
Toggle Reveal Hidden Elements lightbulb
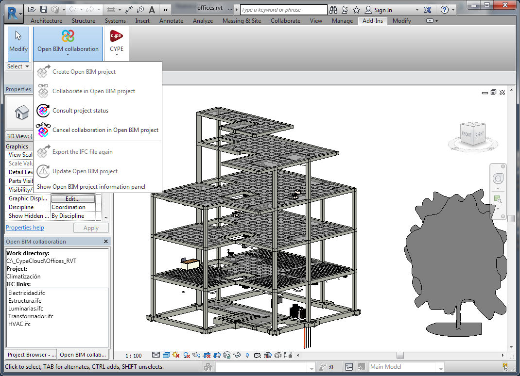[x=247, y=356]
